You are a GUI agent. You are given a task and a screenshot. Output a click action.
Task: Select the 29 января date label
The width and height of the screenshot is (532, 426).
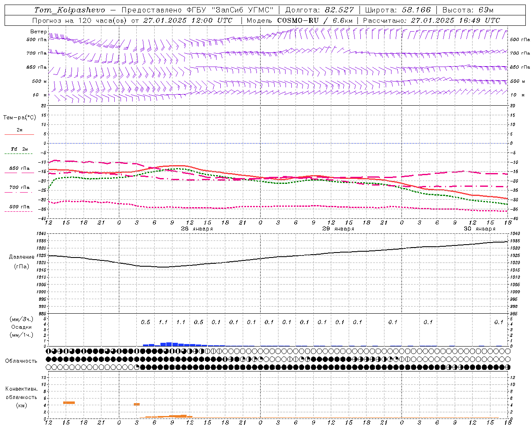coord(338,229)
